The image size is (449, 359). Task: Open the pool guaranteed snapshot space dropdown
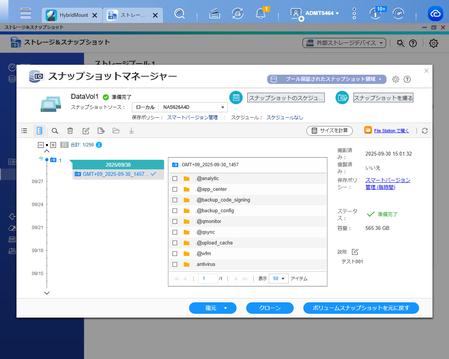coord(327,79)
